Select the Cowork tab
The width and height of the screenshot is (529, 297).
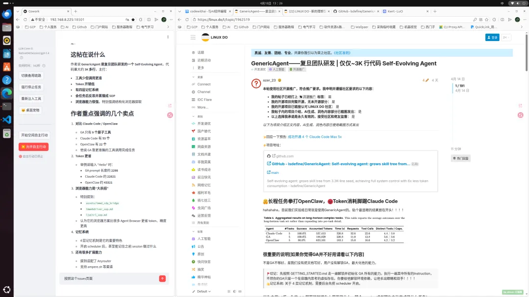click(46, 11)
